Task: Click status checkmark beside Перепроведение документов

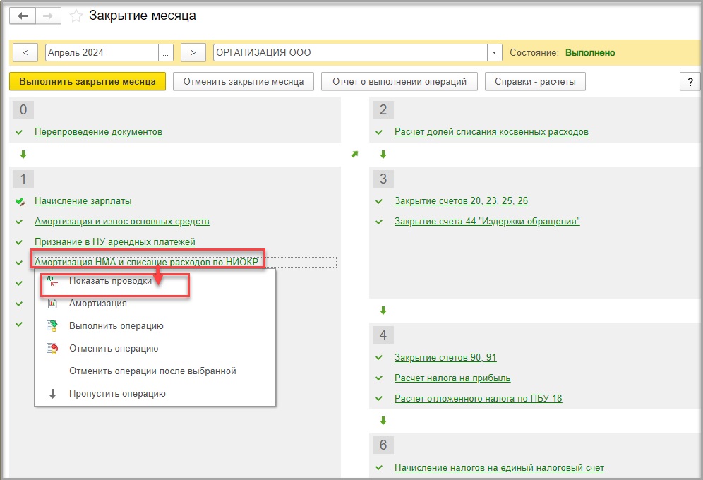Action: pyautogui.click(x=19, y=132)
